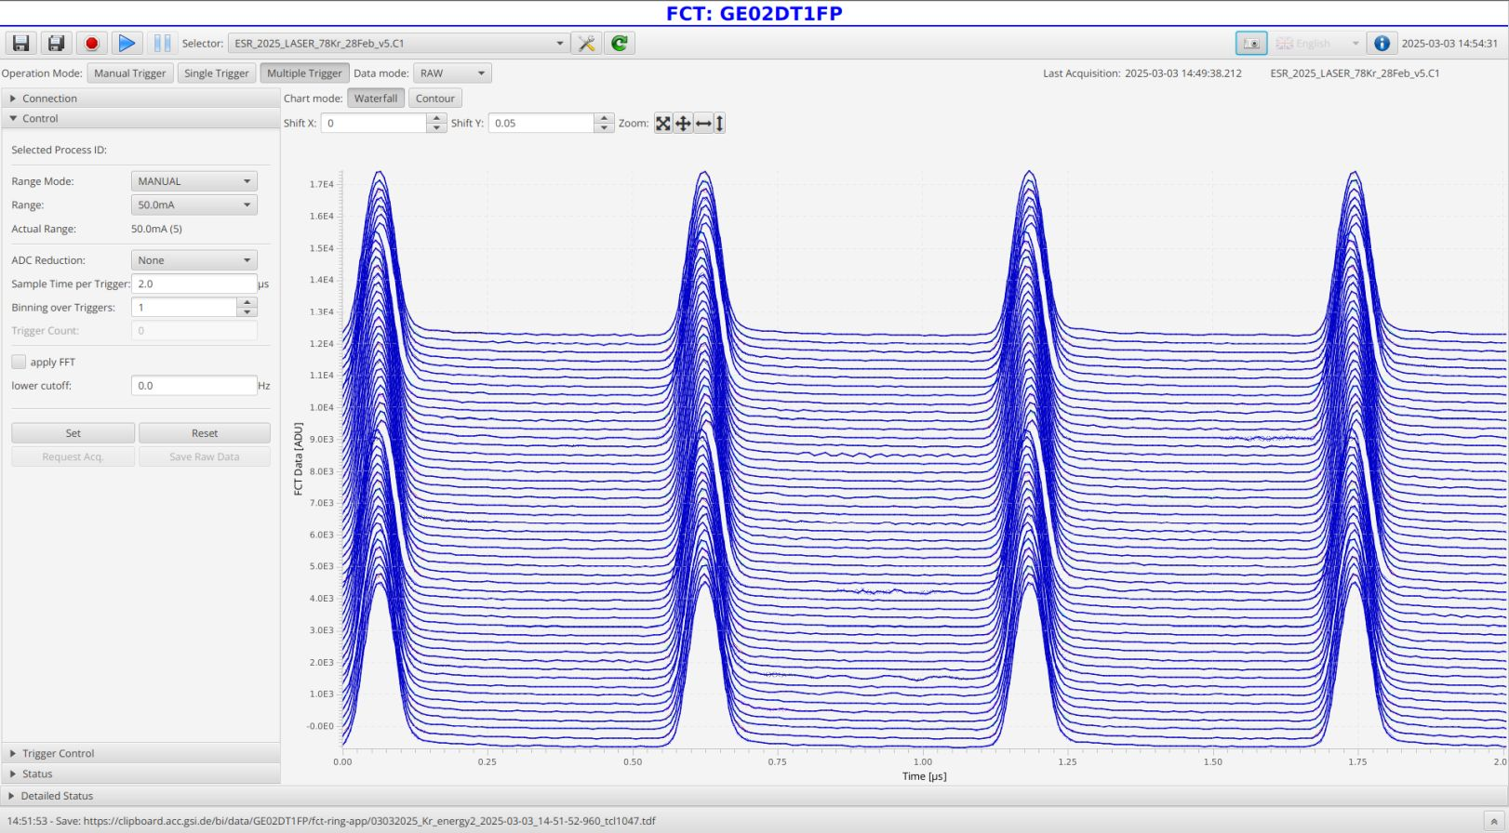Image resolution: width=1509 pixels, height=833 pixels.
Task: Select the pan four-arrow zoom icon
Action: point(683,123)
